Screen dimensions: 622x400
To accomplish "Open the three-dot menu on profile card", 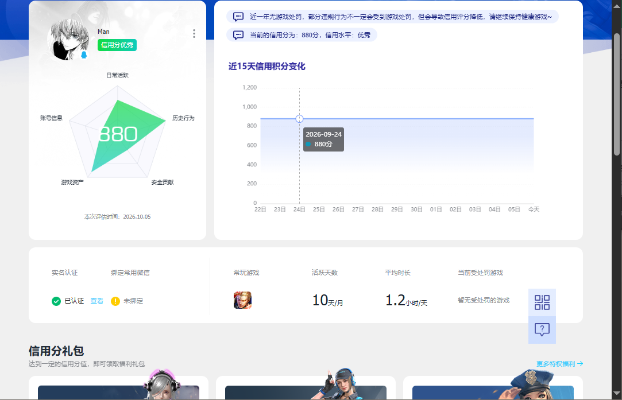I will (x=194, y=34).
